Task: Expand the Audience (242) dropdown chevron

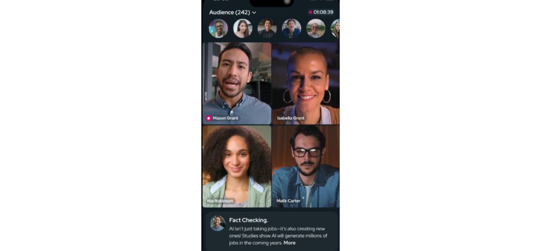Action: (x=254, y=13)
